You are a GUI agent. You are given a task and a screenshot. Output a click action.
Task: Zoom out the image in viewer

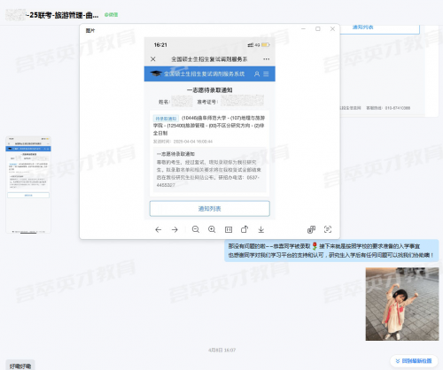click(x=196, y=229)
